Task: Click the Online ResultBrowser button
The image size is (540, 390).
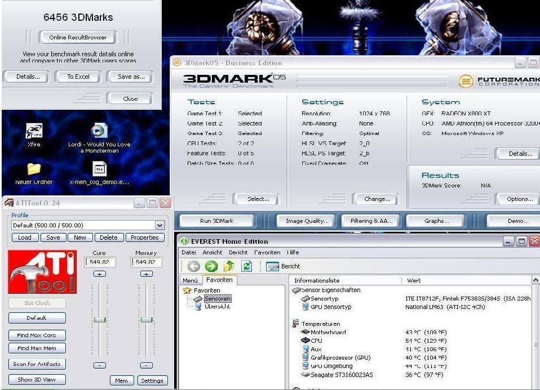Action: click(x=78, y=38)
